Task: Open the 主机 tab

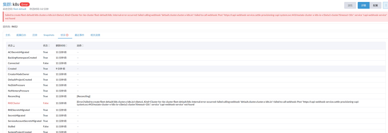Action: pyautogui.click(x=8, y=35)
